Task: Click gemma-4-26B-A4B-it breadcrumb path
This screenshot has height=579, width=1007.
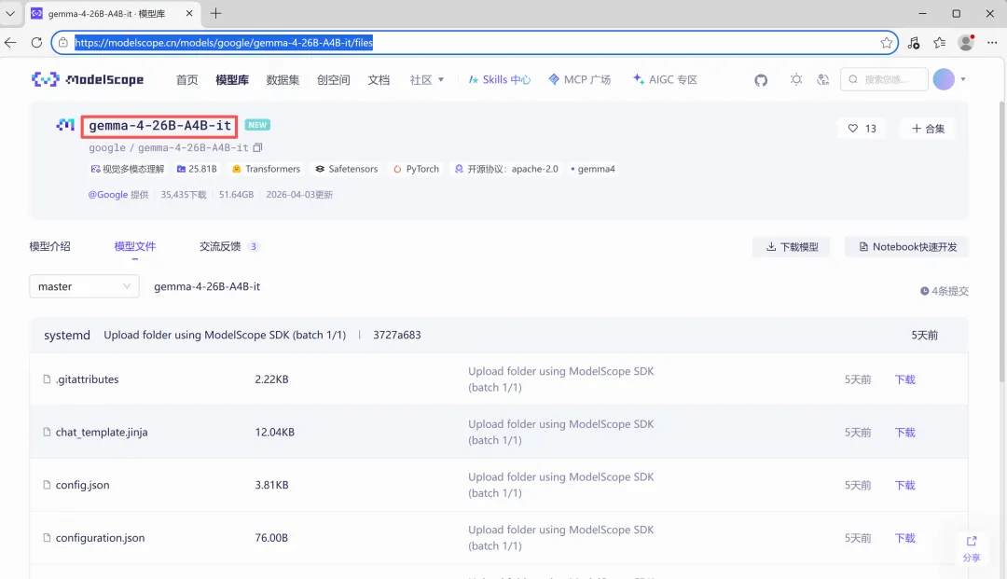Action: point(207,286)
